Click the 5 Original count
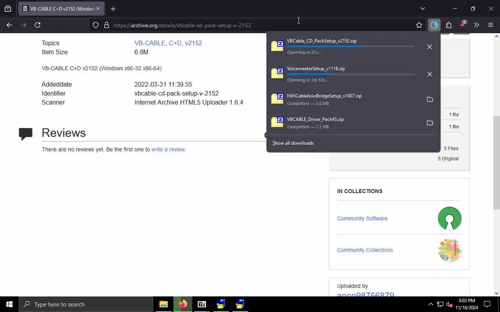The height and width of the screenshot is (312, 500). coord(448,159)
